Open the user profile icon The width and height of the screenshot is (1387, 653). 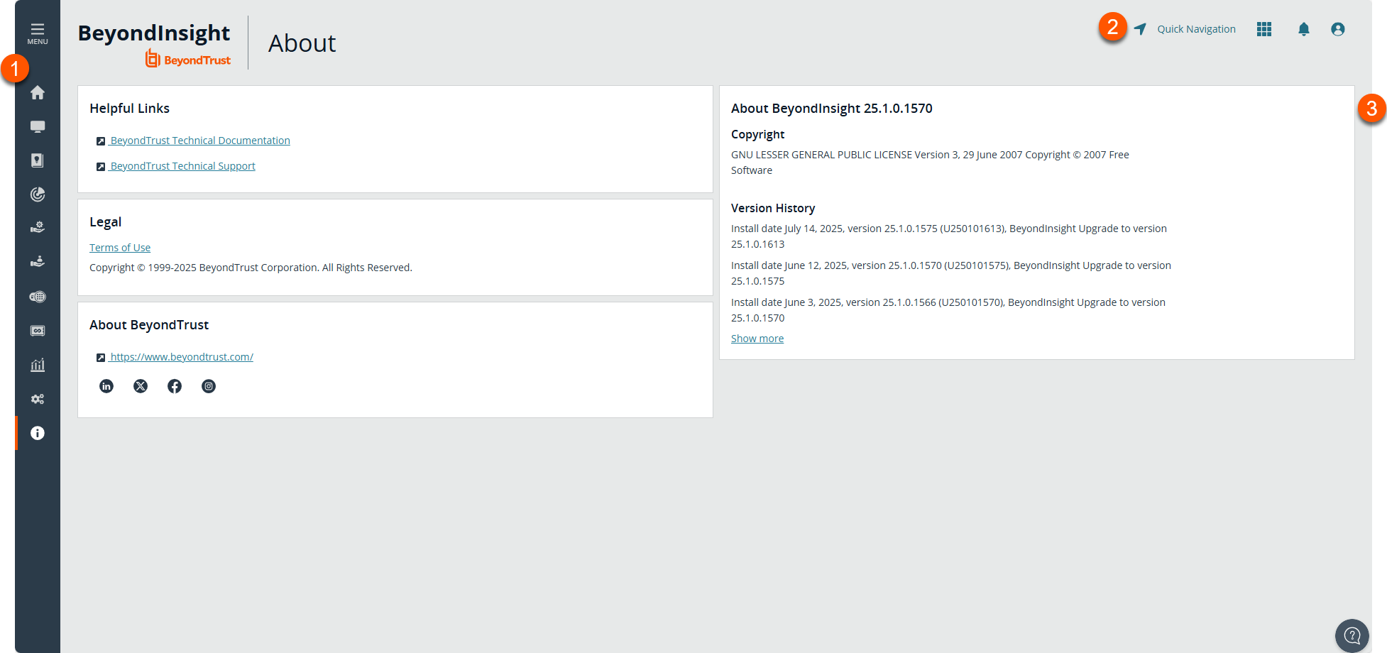[1338, 29]
